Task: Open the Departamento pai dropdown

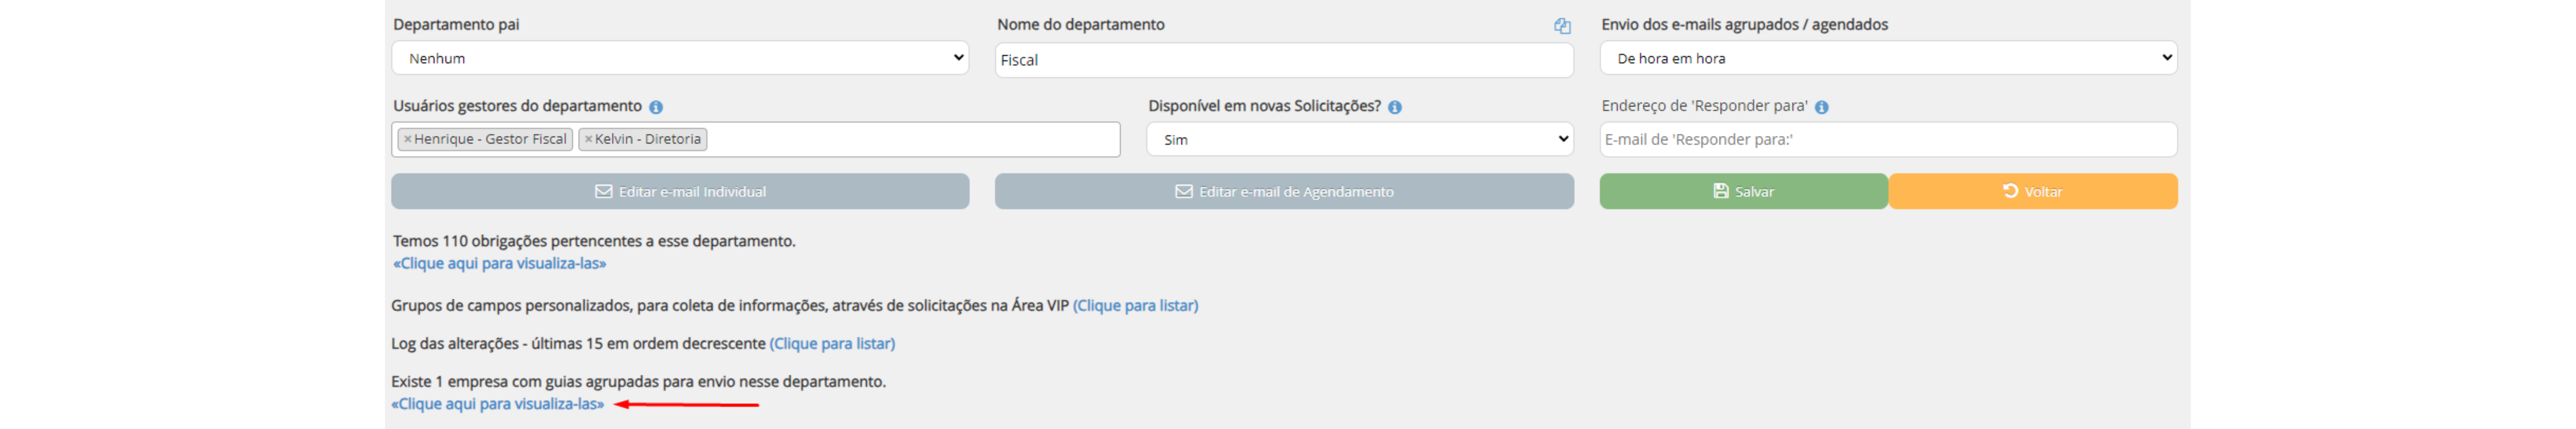Action: tap(680, 58)
